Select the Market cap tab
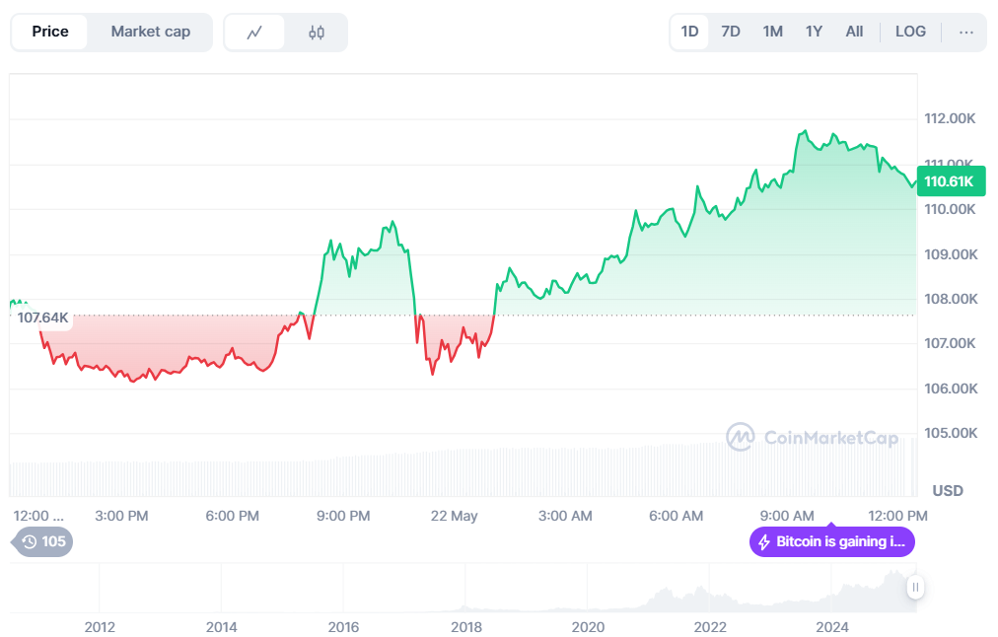This screenshot has width=998, height=637. [150, 32]
